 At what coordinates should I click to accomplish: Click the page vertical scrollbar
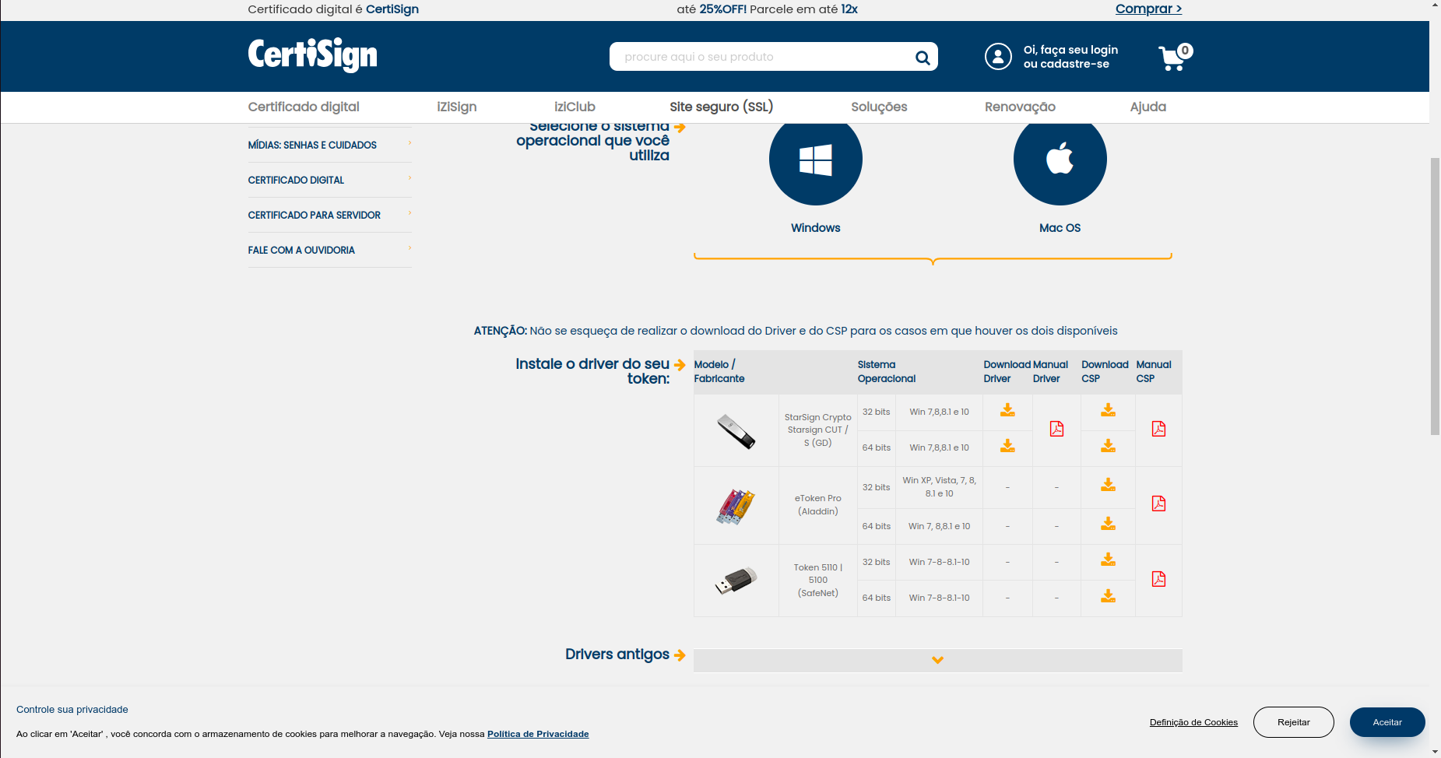[1435, 296]
